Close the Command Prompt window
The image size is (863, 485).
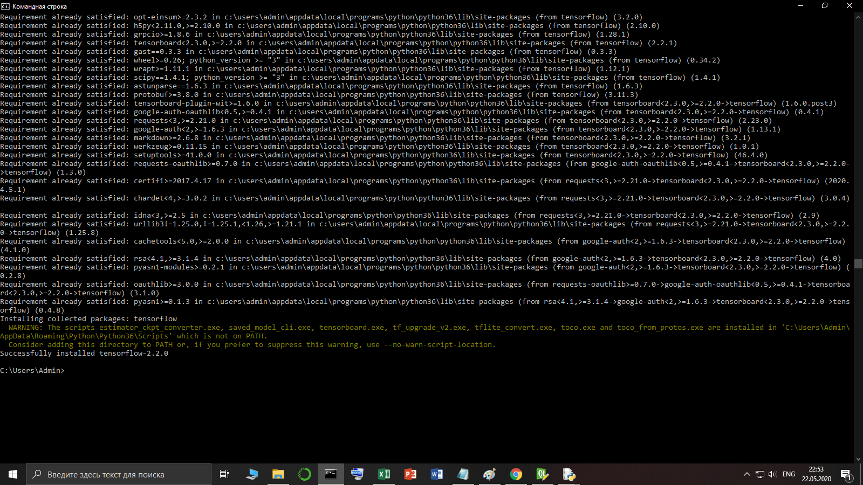[x=850, y=6]
